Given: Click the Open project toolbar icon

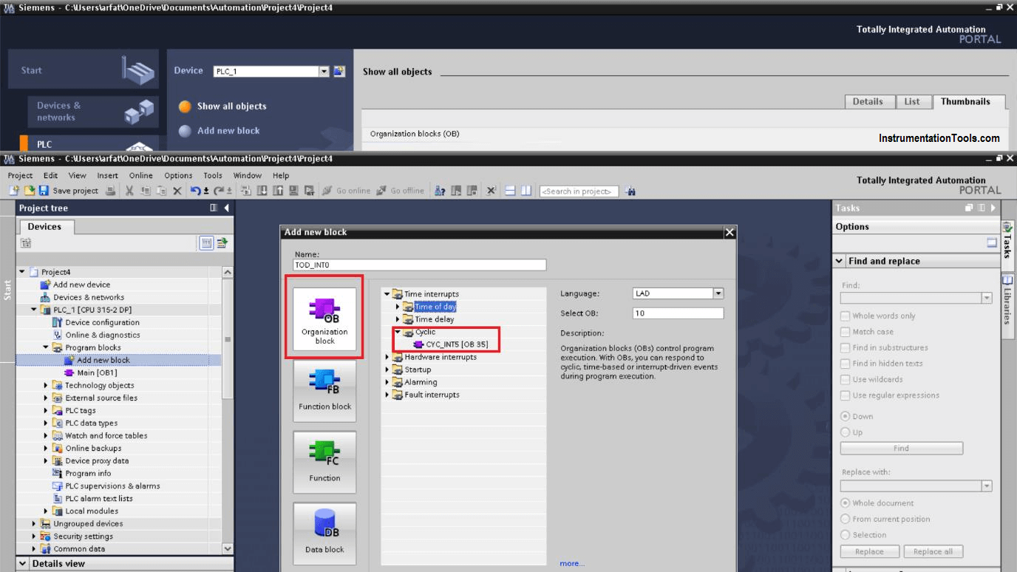Looking at the screenshot, I should coord(30,191).
